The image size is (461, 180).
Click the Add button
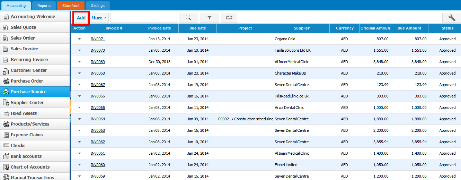tap(81, 18)
